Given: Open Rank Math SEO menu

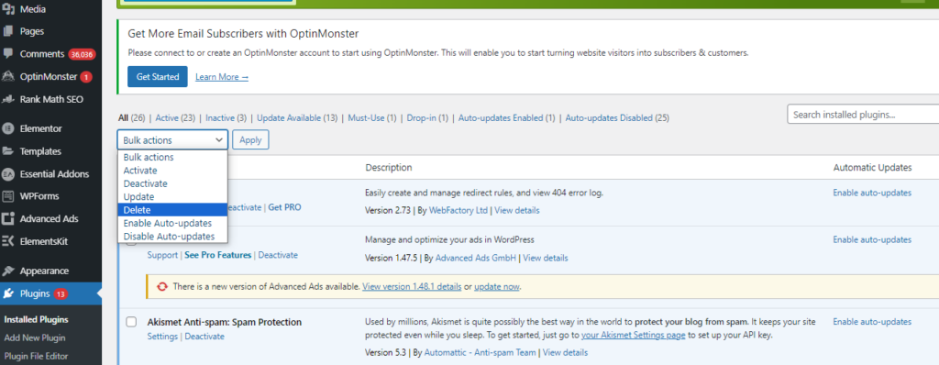Looking at the screenshot, I should [x=51, y=99].
